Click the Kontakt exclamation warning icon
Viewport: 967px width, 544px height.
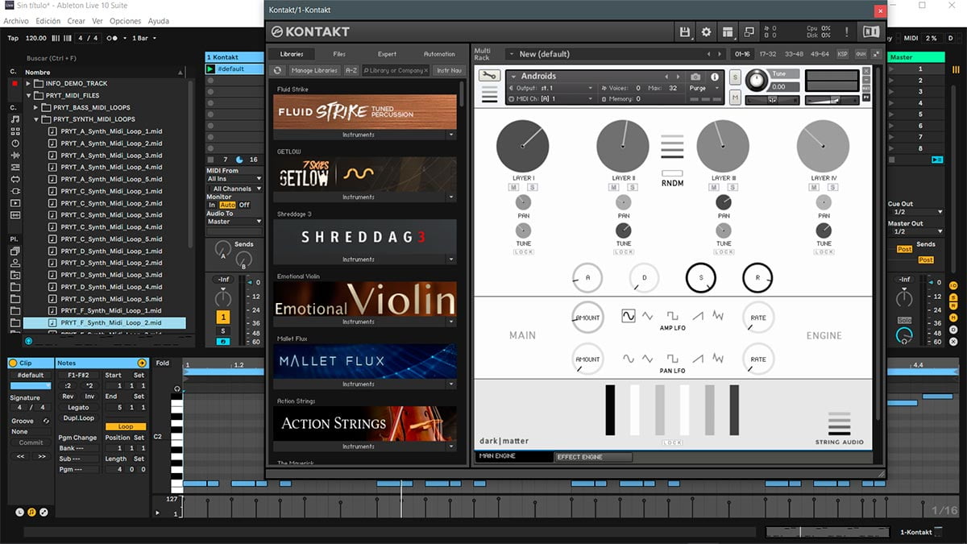click(846, 31)
